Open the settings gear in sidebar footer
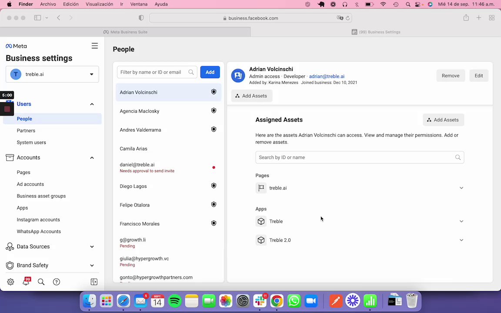This screenshot has height=313, width=501. click(x=10, y=282)
